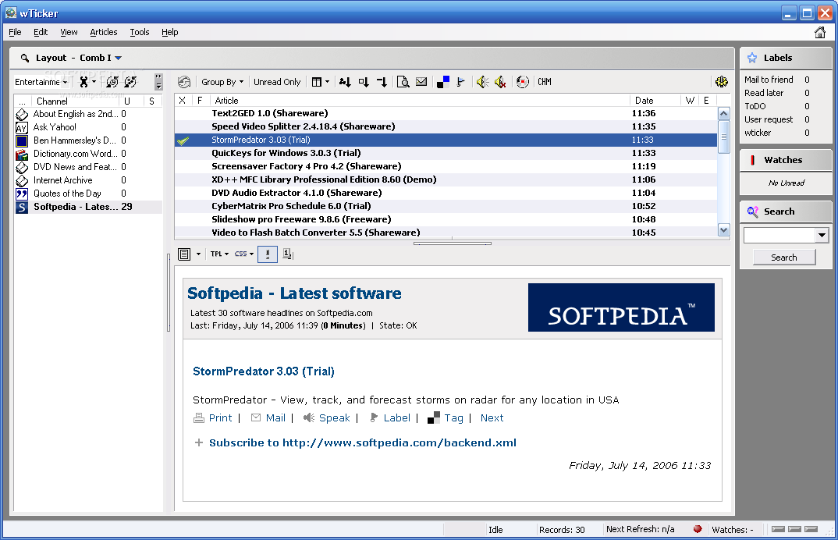Screen dimensions: 838x540
Task: Click the horizontal splitter grip below article list
Action: tap(452, 243)
